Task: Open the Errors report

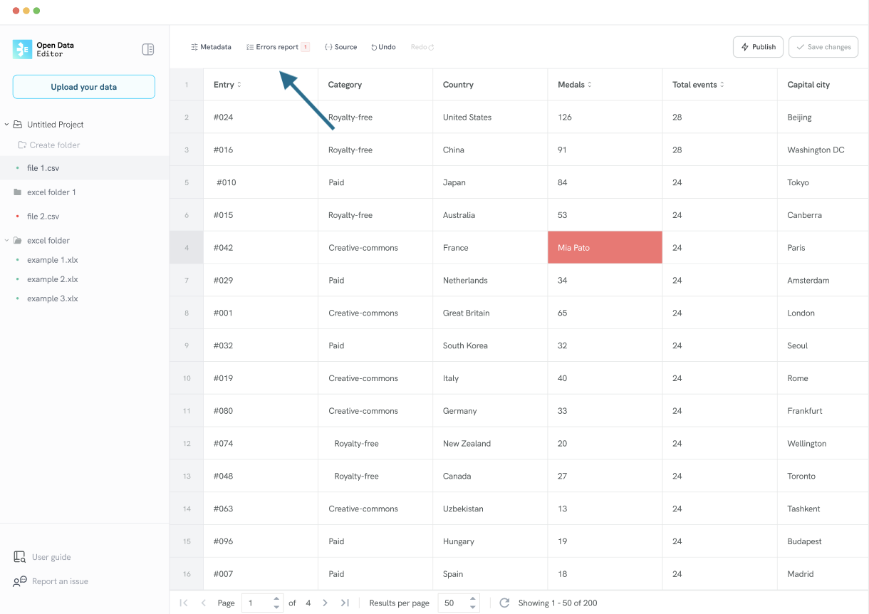Action: (x=277, y=47)
